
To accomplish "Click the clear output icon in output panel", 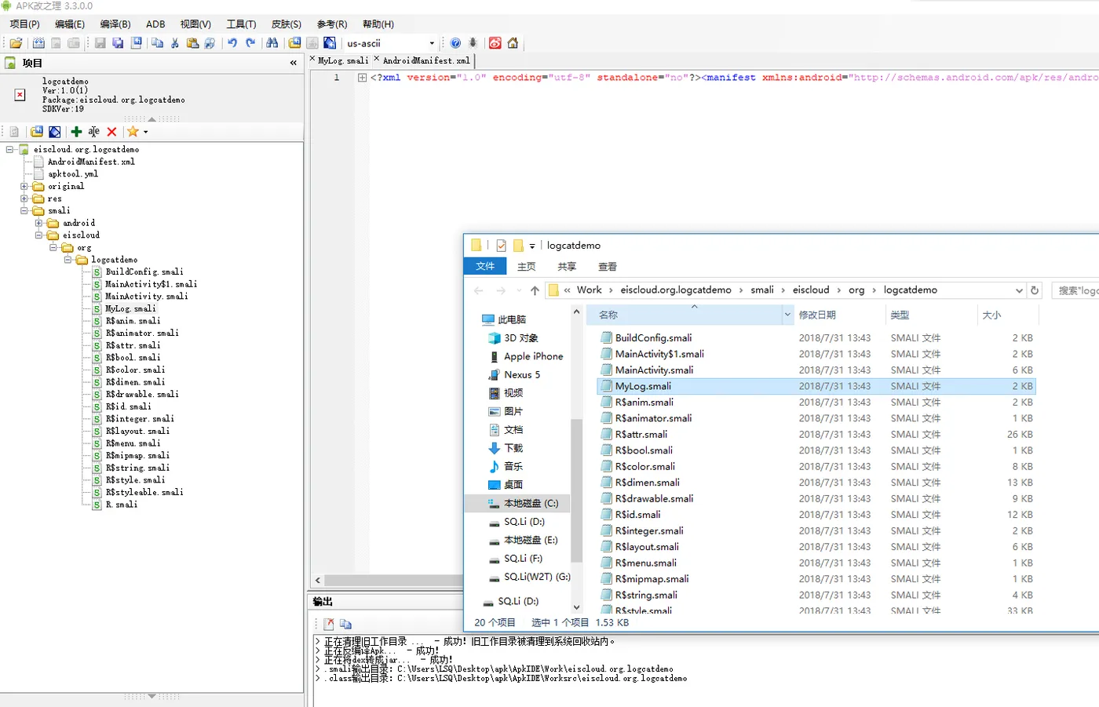I will pyautogui.click(x=329, y=624).
